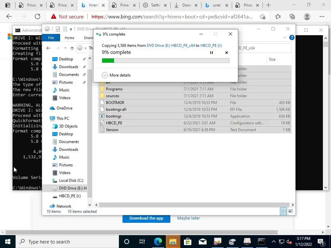
Task: Select pinned Documents in Quick access
Action: point(69,75)
